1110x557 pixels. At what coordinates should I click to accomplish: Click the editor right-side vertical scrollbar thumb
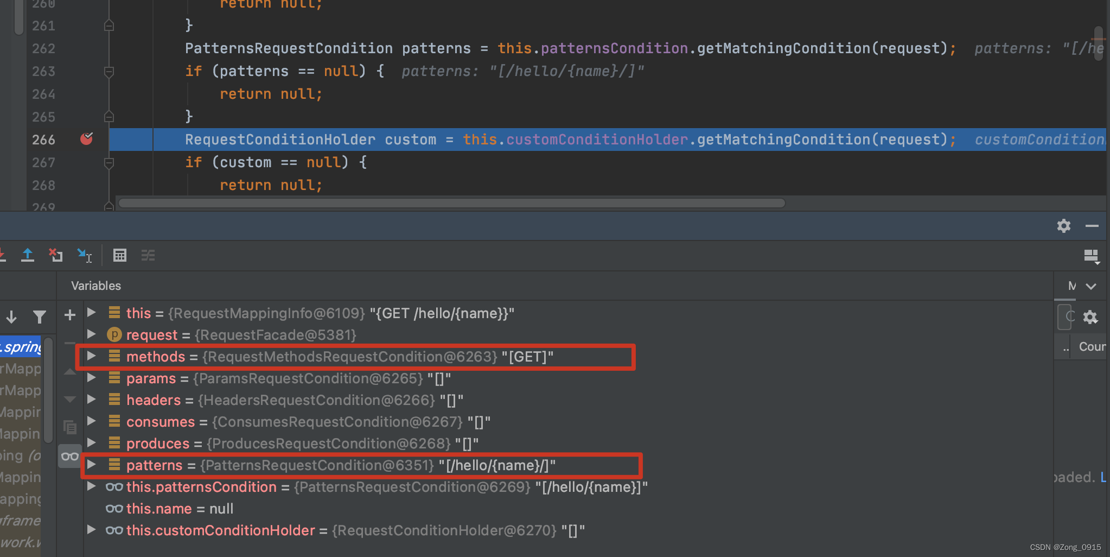[1099, 43]
